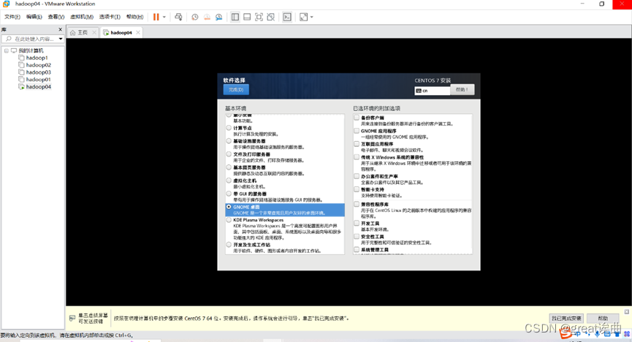This screenshot has height=342, width=632.
Task: Click the VMware Workstation title bar logo
Action: [x=6, y=4]
